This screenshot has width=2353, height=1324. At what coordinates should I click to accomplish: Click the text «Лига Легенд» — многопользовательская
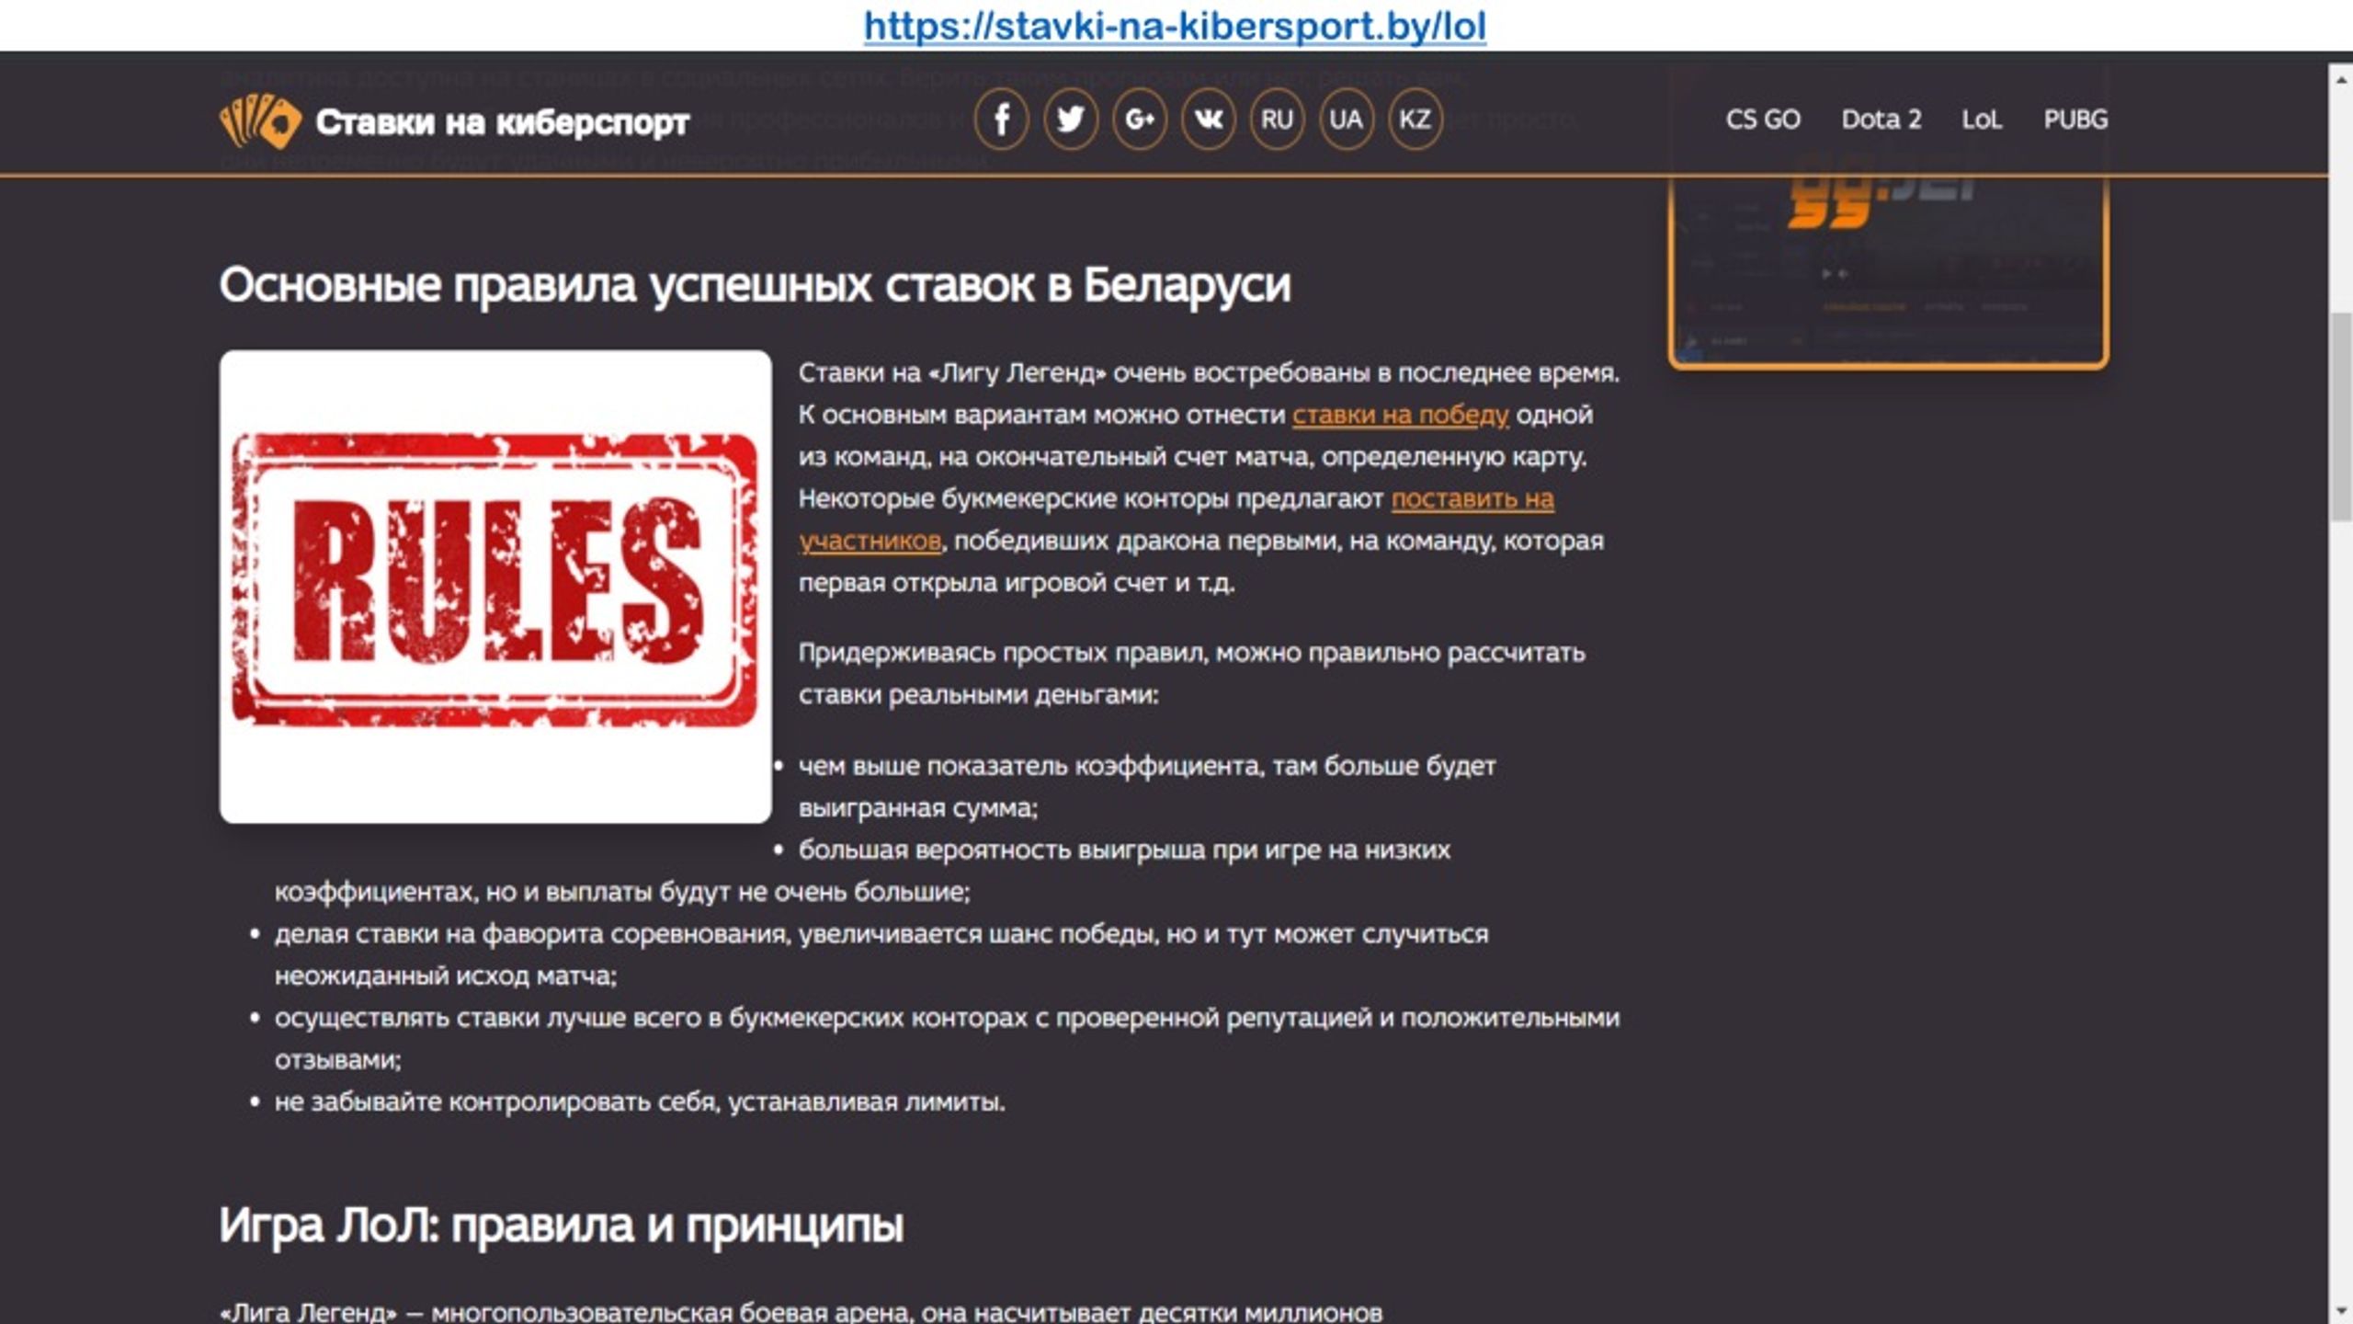[x=801, y=1311]
